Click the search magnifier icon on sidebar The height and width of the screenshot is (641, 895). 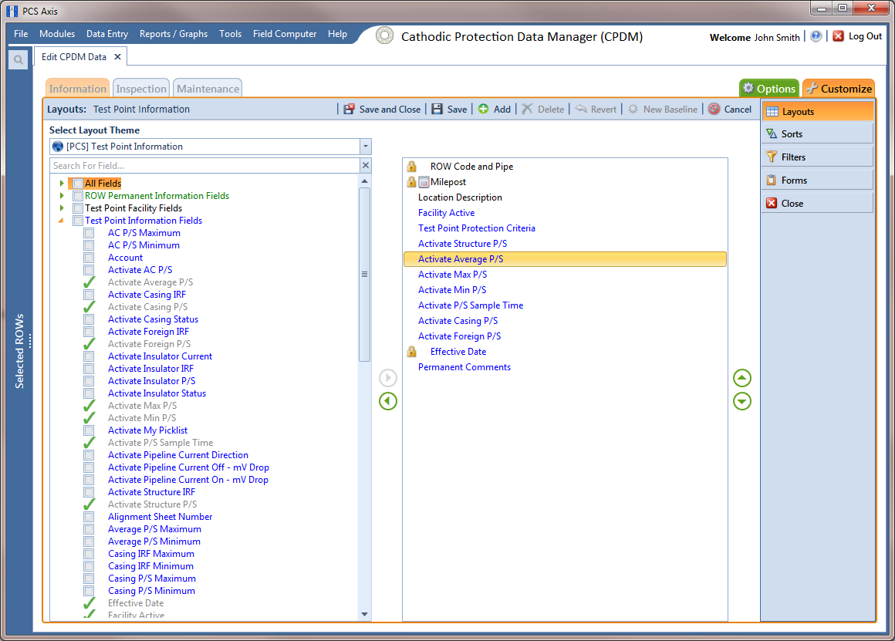point(19,59)
